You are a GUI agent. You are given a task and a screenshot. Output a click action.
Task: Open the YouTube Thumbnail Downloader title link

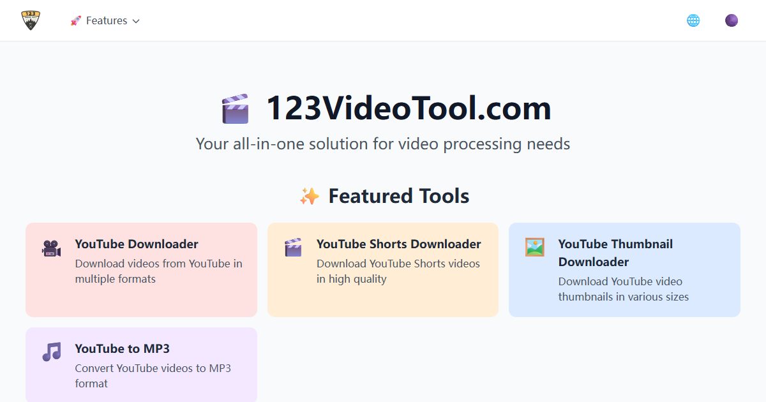click(616, 253)
